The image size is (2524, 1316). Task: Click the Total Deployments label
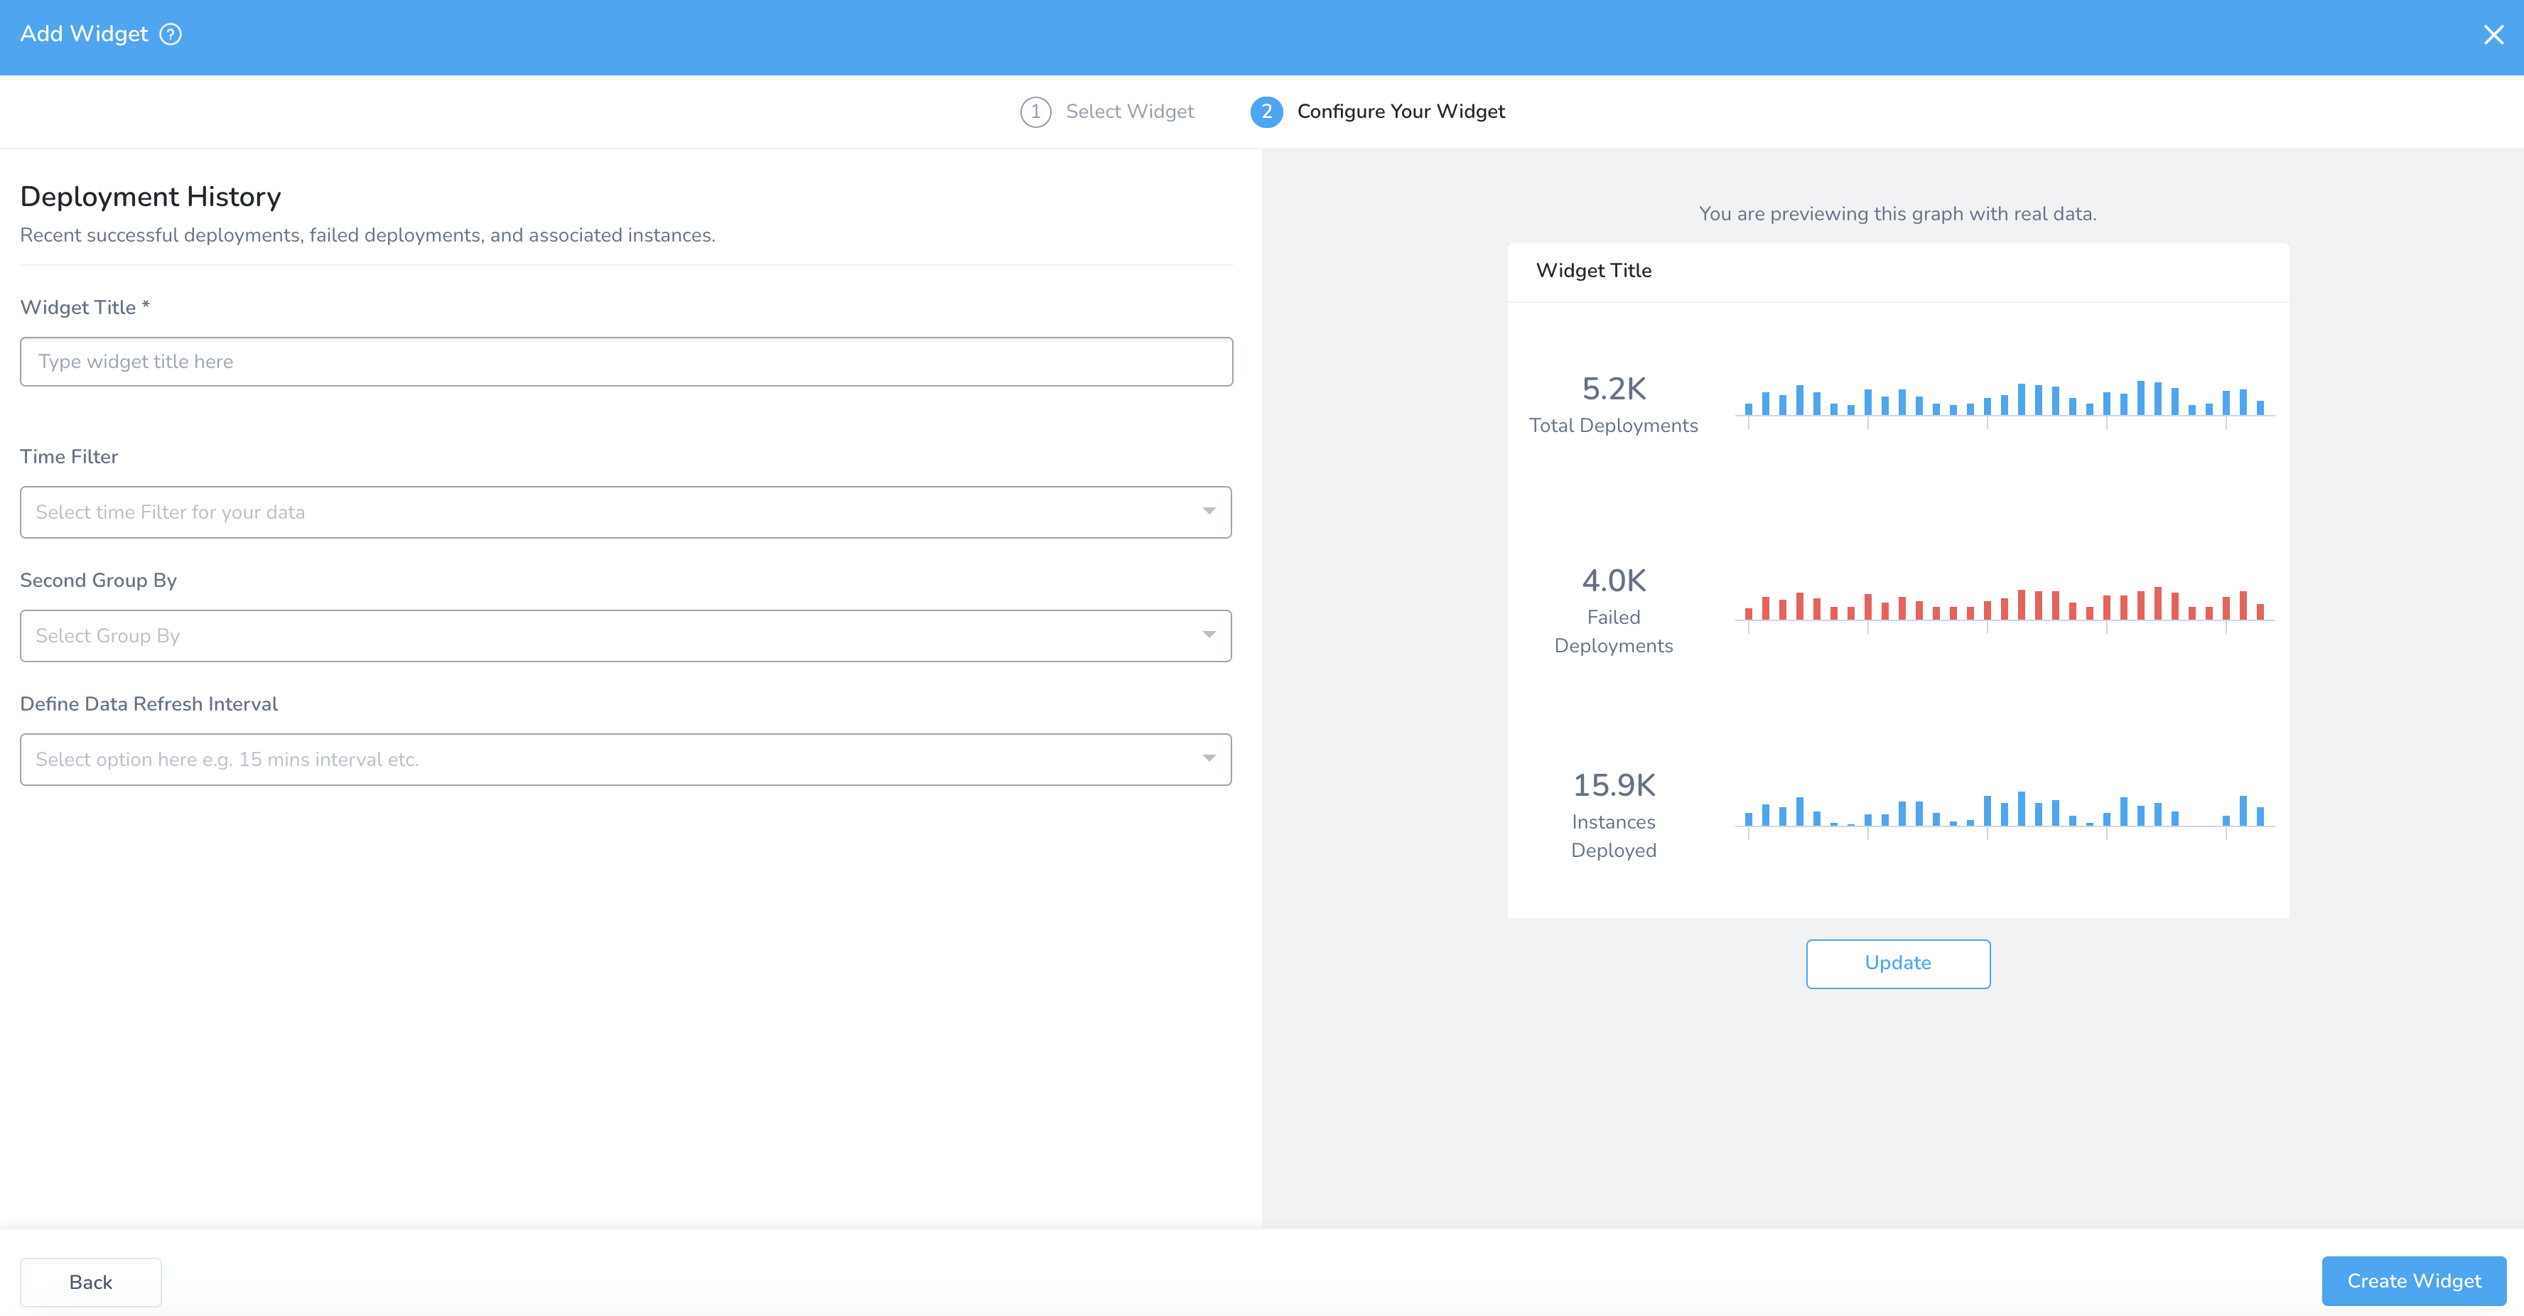[1613, 425]
